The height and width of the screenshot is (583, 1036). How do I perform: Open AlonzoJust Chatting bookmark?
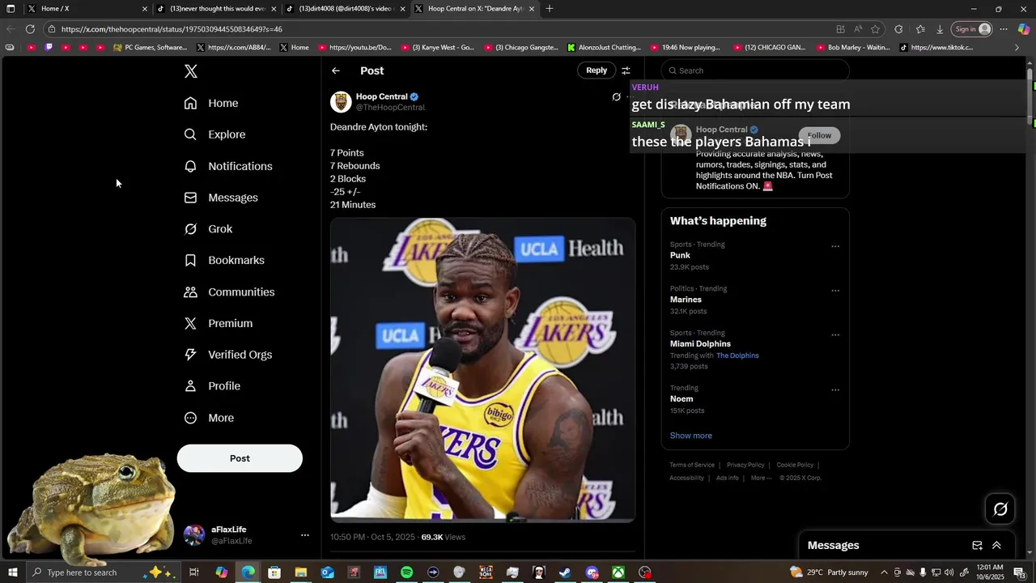tap(604, 48)
